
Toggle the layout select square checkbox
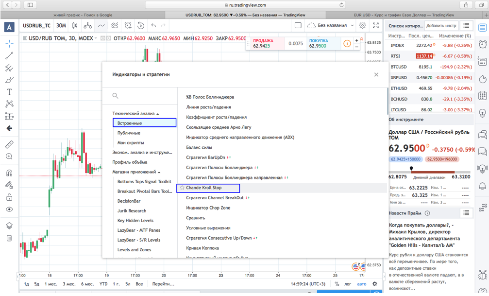point(298,26)
